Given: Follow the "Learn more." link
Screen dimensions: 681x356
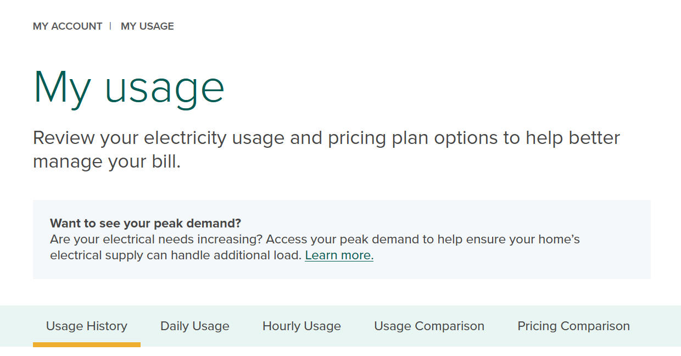Looking at the screenshot, I should tap(339, 255).
